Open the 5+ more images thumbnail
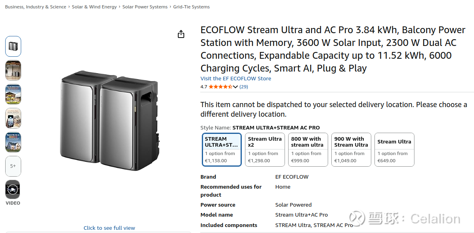Viewport: 474px width, 233px height. click(13, 166)
